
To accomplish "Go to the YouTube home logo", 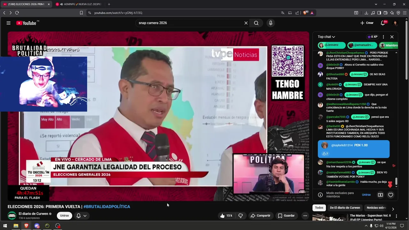I will click(x=26, y=23).
